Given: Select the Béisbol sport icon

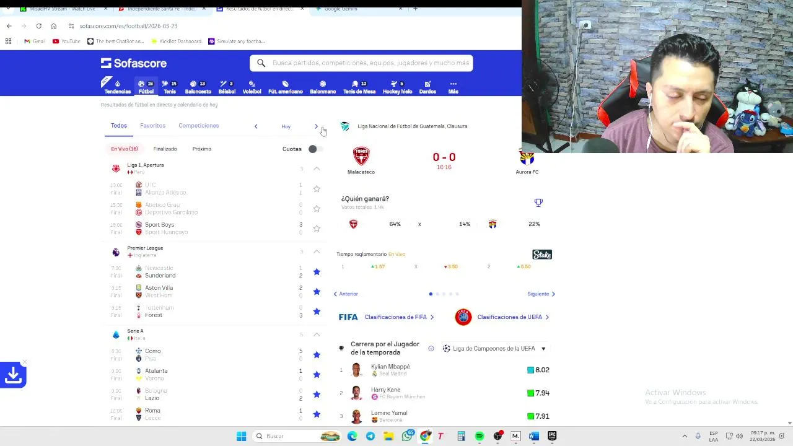Looking at the screenshot, I should pyautogui.click(x=227, y=87).
